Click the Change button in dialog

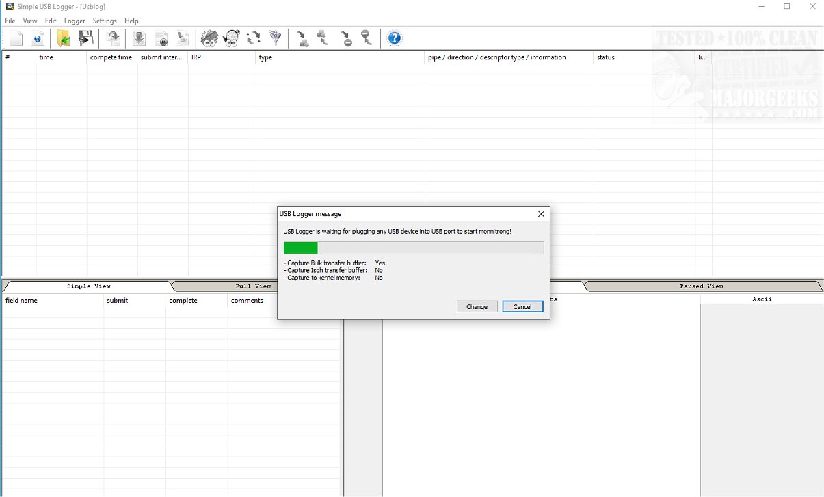[x=477, y=307]
